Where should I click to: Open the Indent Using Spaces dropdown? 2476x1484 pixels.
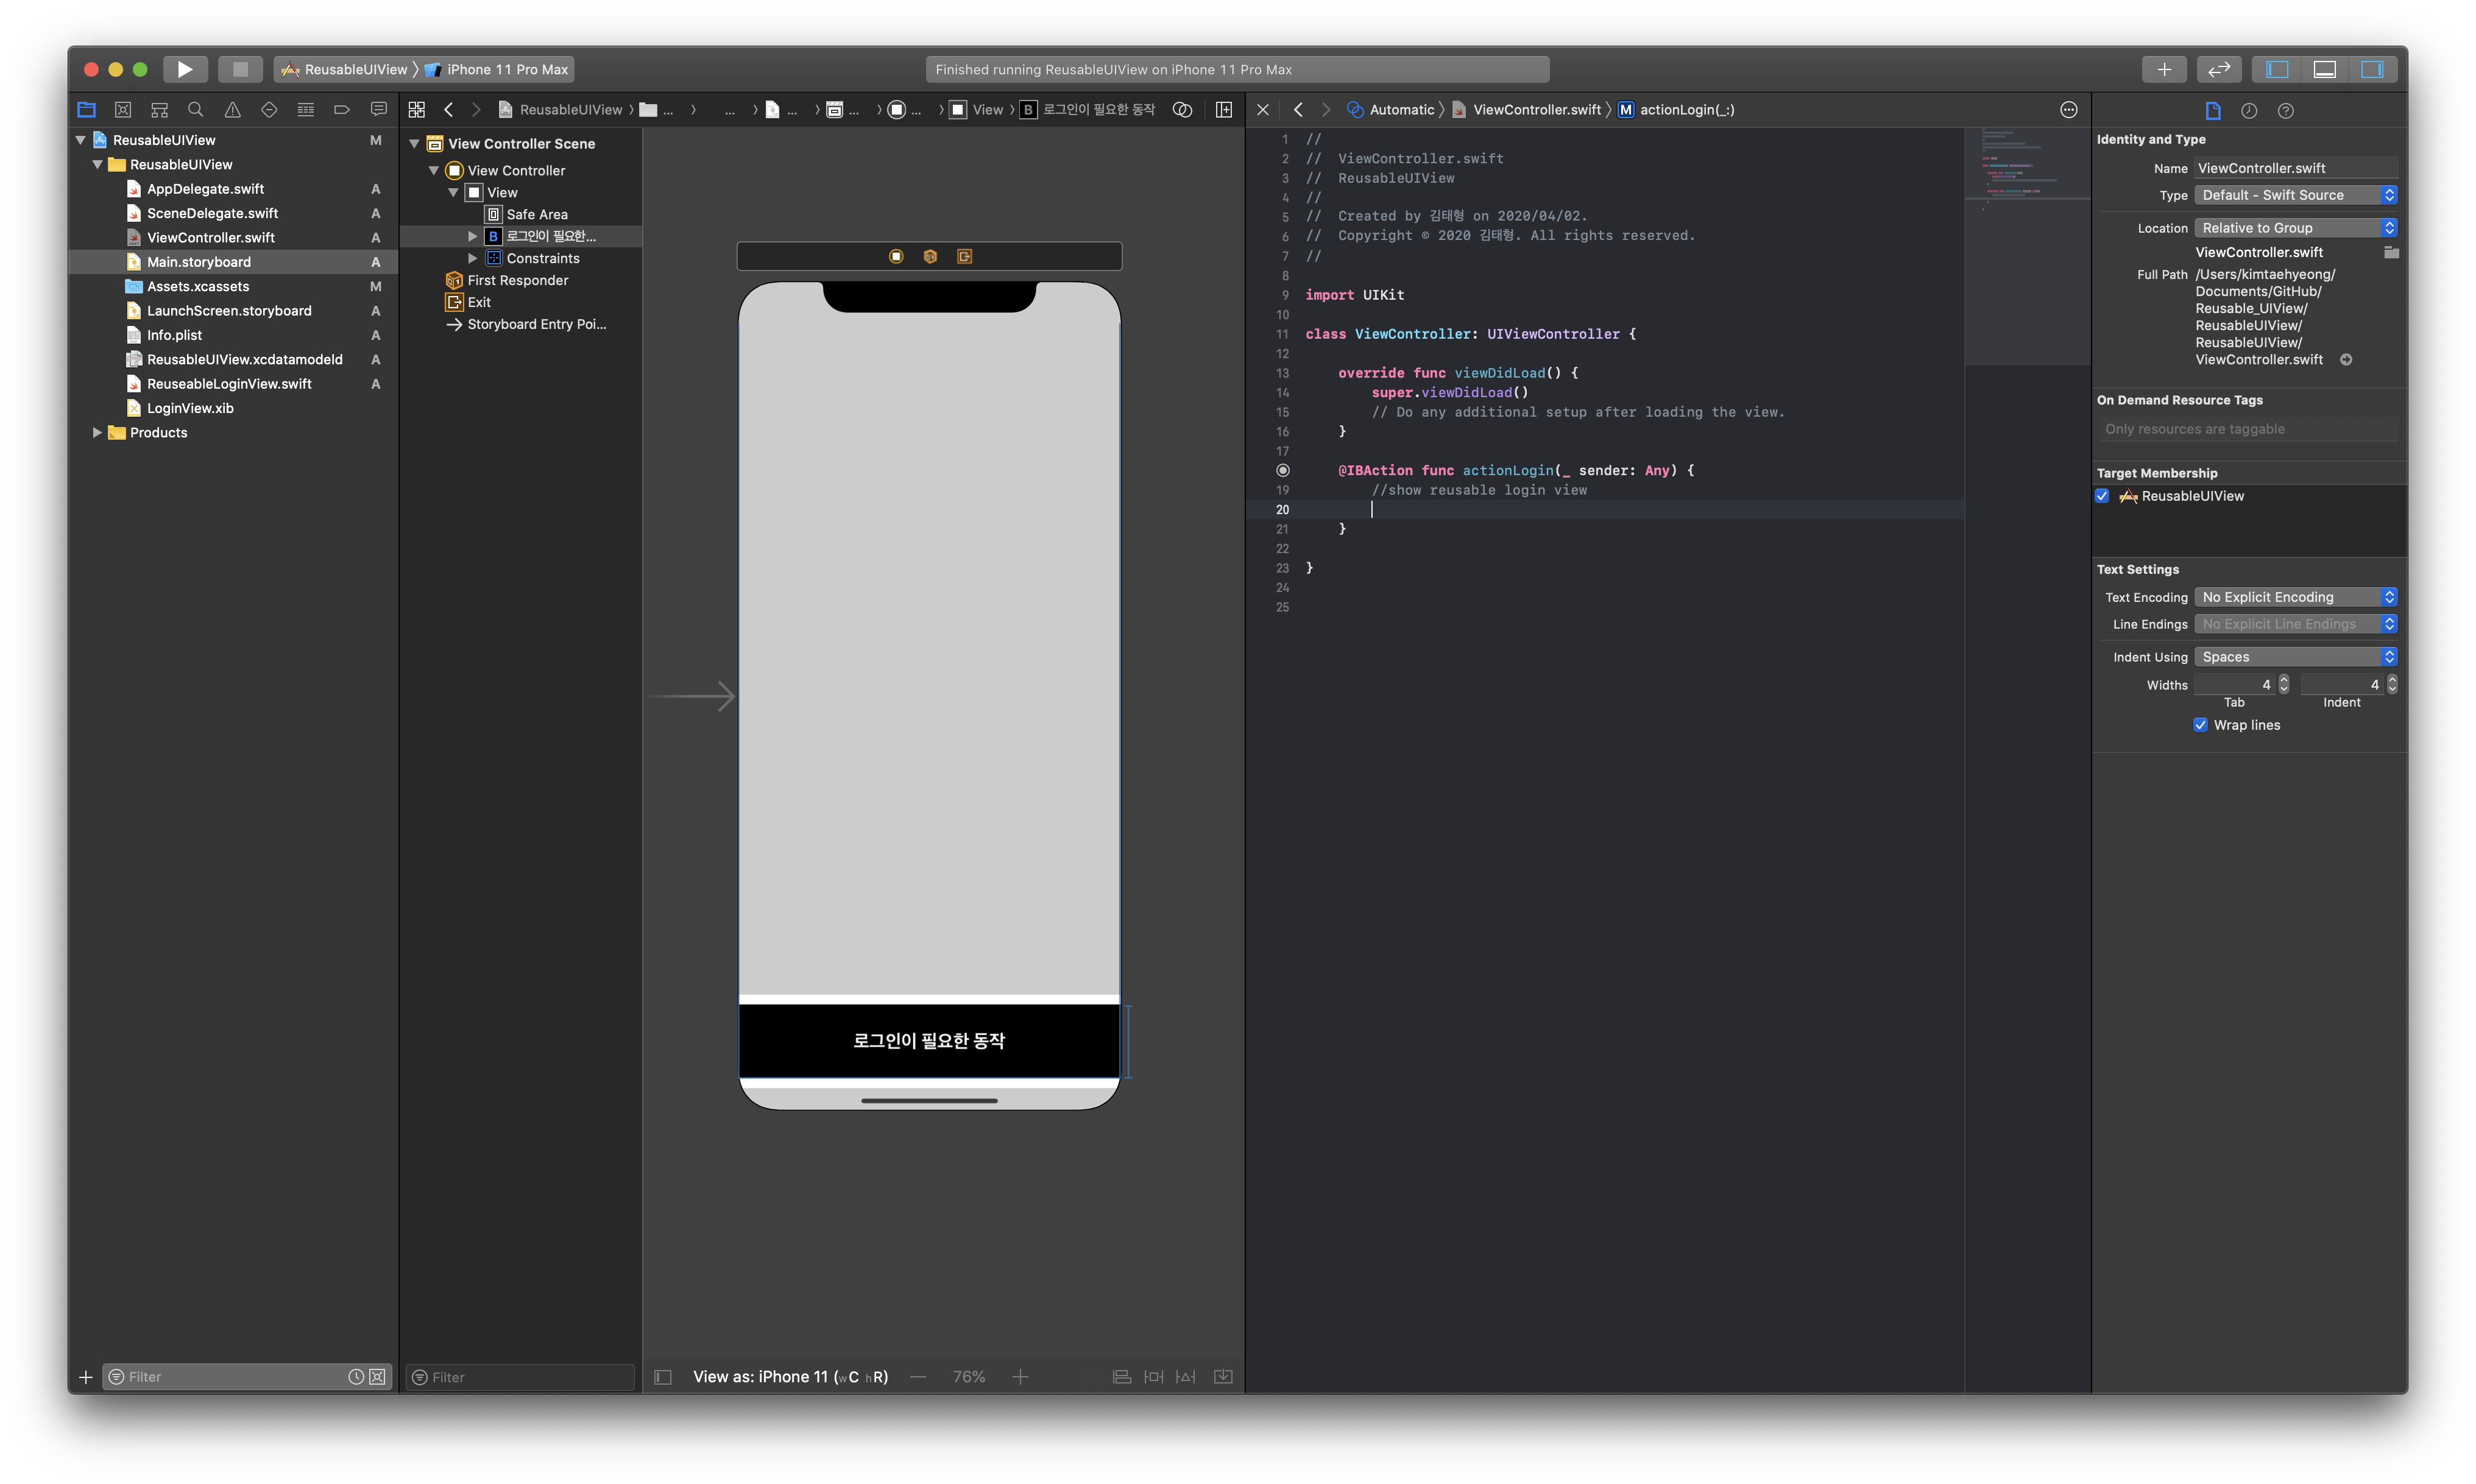point(2295,657)
